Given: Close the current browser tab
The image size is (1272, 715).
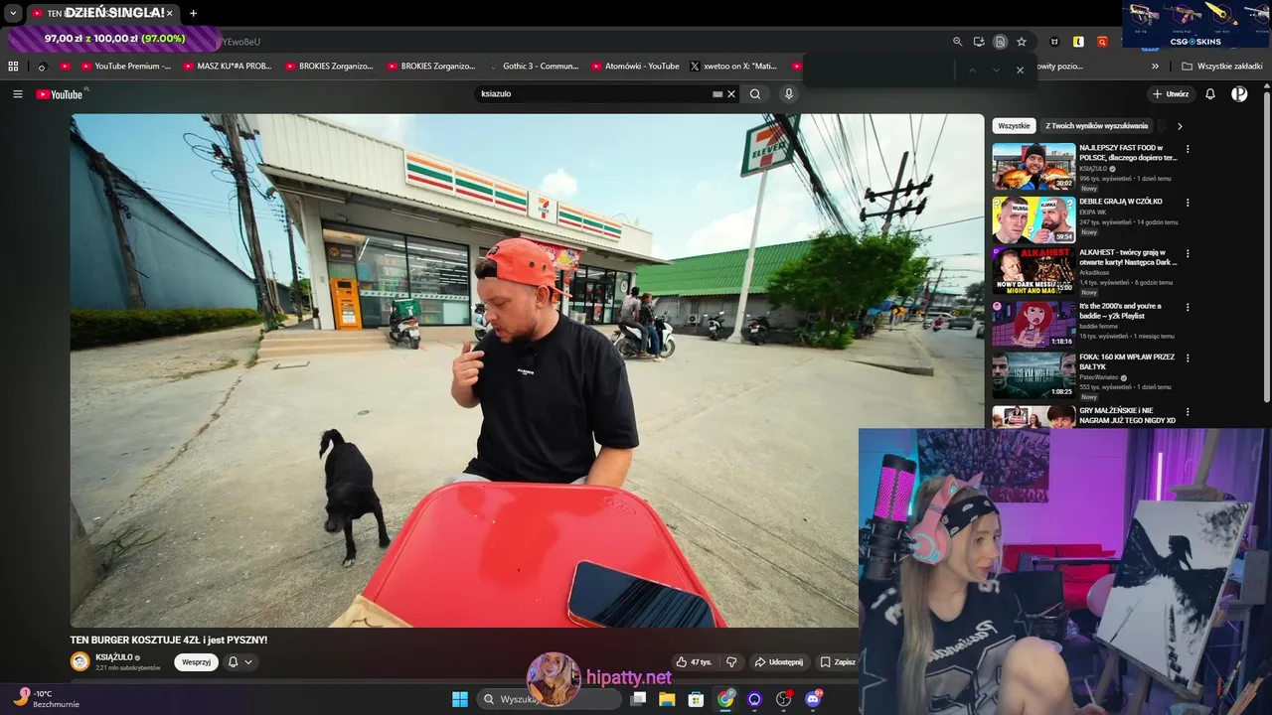Looking at the screenshot, I should [170, 13].
